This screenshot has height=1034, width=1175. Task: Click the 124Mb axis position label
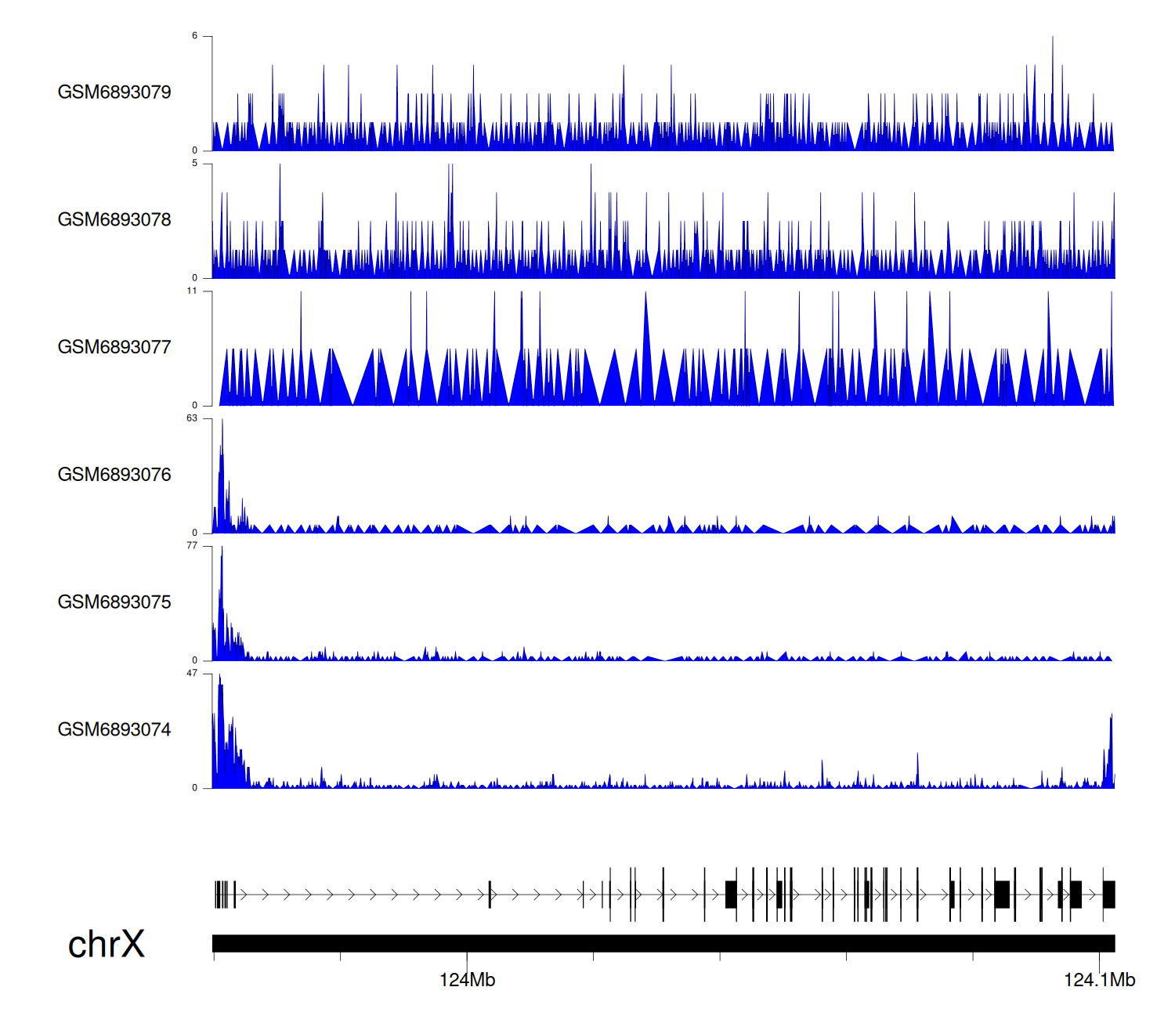(x=467, y=980)
